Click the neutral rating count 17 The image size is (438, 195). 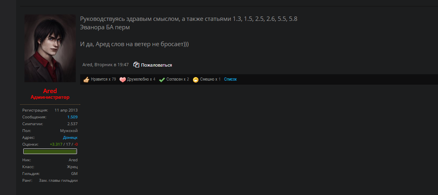pyautogui.click(x=68, y=144)
